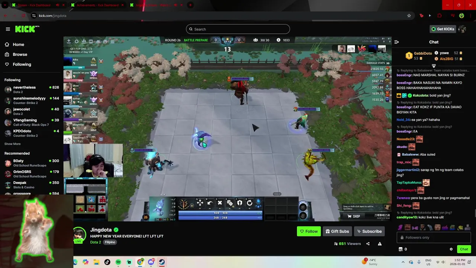
Task: Click the Dota 2 category link
Action: (96, 242)
